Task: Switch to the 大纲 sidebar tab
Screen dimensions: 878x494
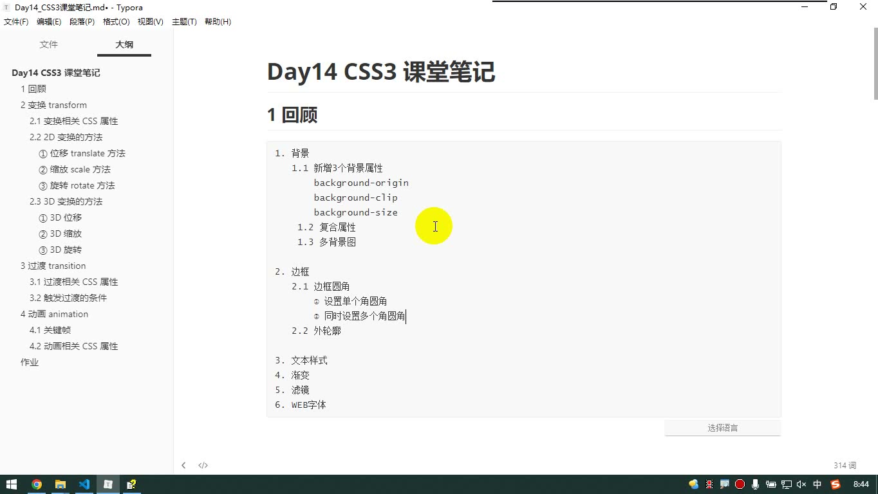Action: [124, 44]
